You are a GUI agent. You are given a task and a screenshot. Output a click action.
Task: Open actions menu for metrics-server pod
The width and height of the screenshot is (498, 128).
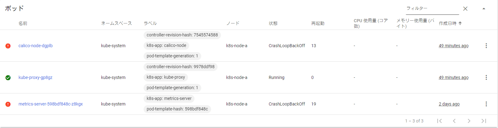pyautogui.click(x=486, y=104)
